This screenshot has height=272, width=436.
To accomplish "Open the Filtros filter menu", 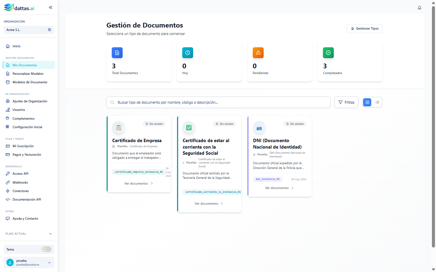I will coord(346,102).
